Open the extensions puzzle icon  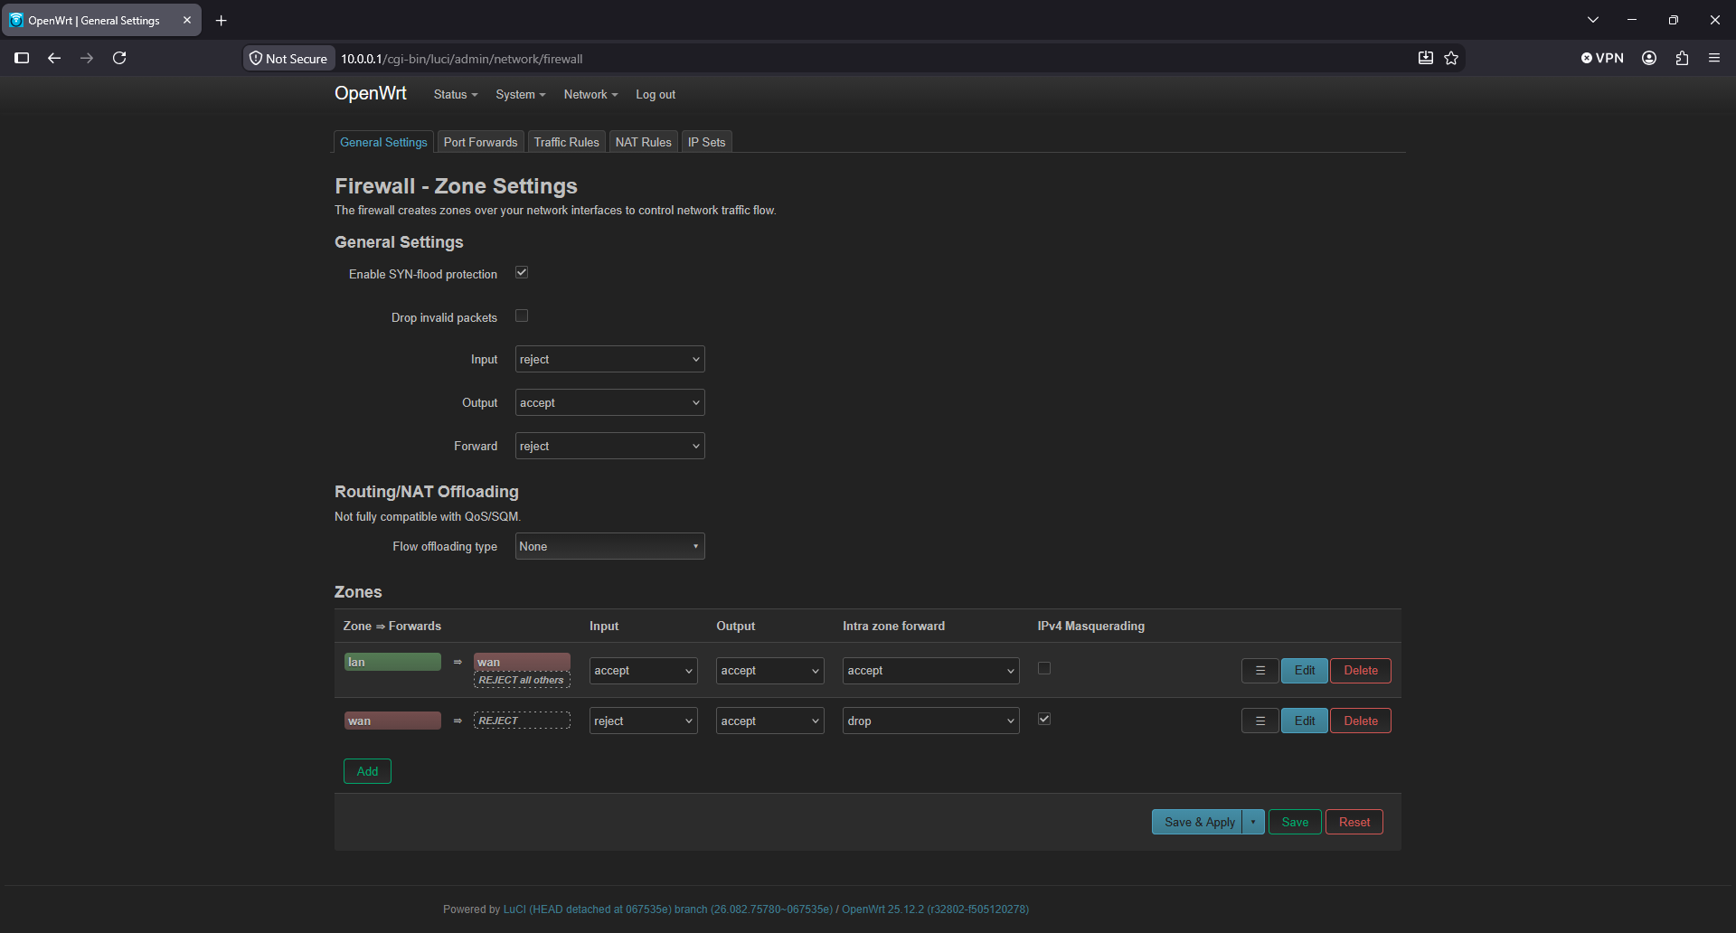click(1682, 58)
